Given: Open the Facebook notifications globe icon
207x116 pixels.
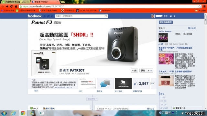Looking at the screenshot, I should [x=52, y=16].
